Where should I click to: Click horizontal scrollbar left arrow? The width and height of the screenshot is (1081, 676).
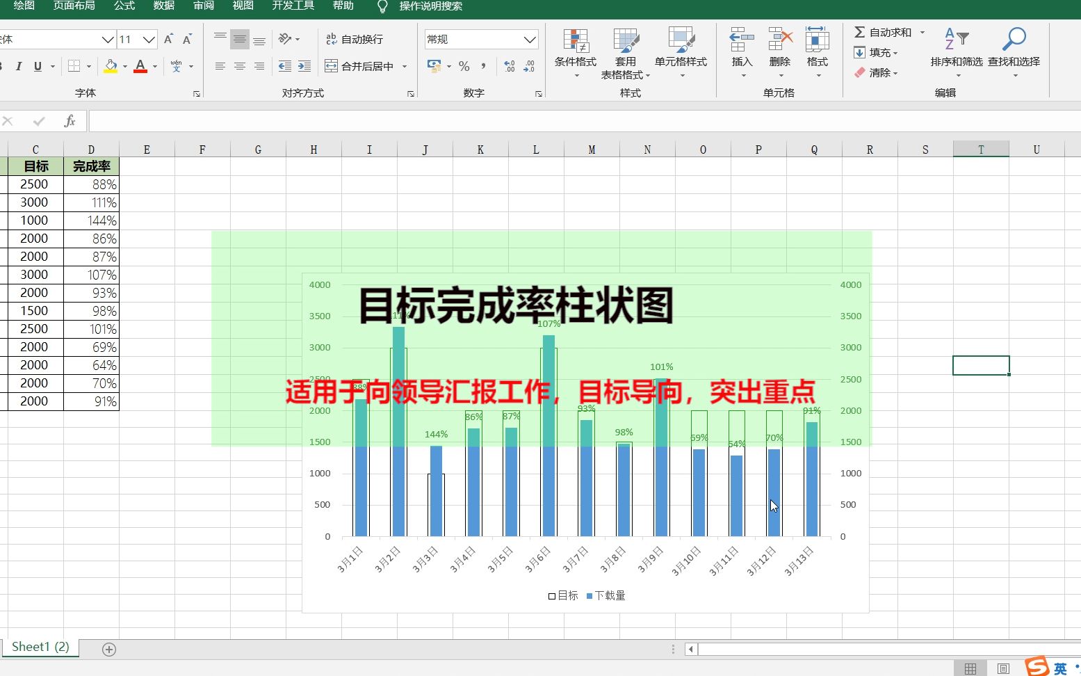(691, 650)
